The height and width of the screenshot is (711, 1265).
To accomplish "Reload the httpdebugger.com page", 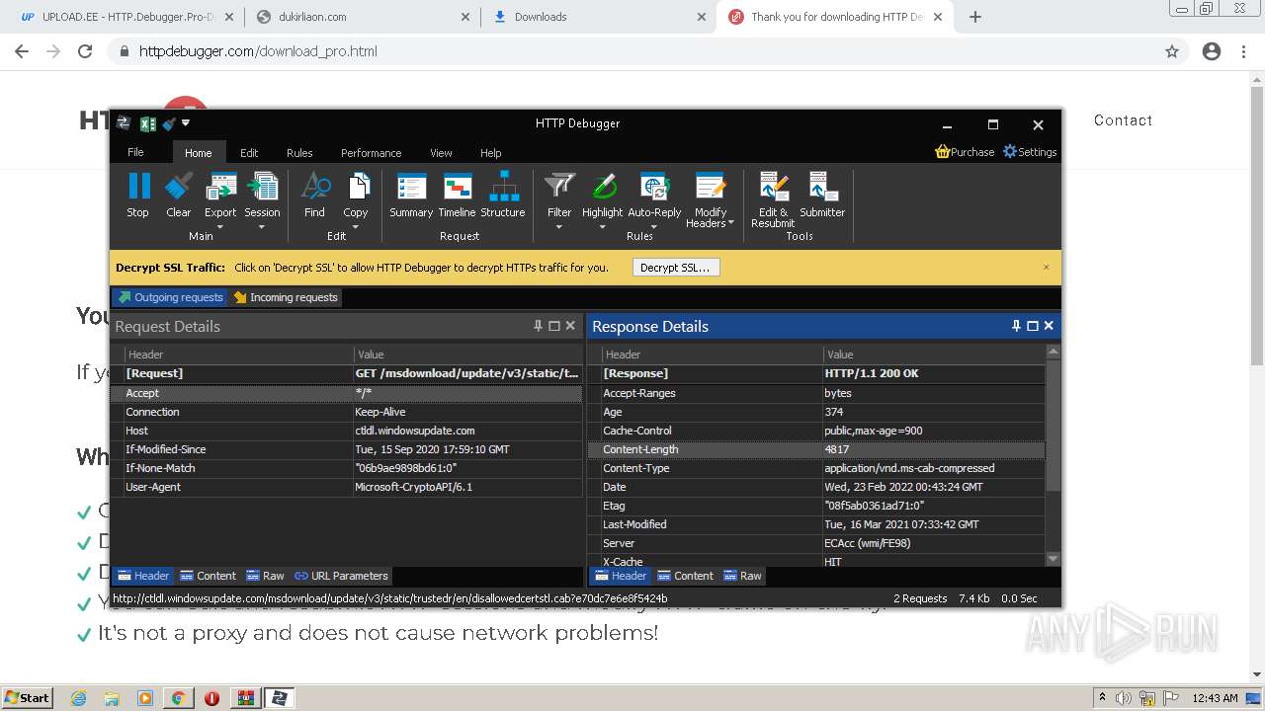I will pyautogui.click(x=85, y=51).
